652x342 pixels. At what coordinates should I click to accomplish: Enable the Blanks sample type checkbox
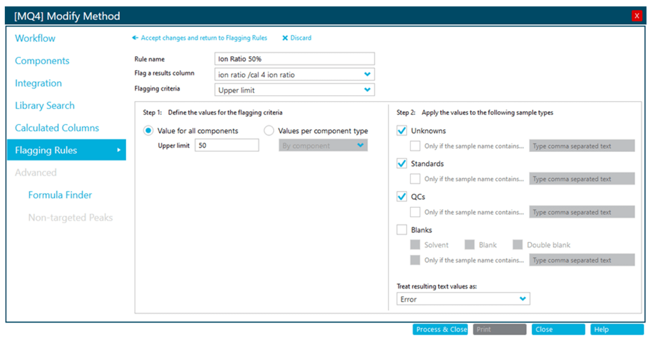402,230
